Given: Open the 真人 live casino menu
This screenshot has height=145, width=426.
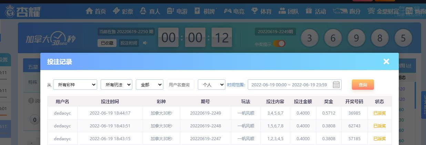Looking at the screenshot, I should [x=150, y=11].
